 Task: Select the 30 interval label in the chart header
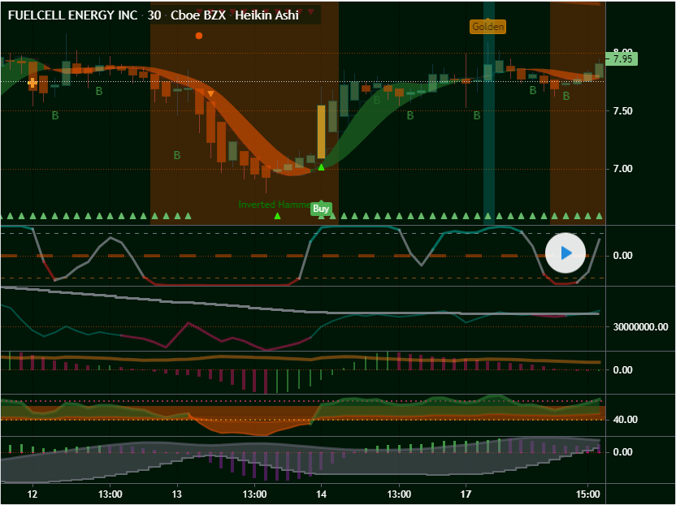point(154,15)
